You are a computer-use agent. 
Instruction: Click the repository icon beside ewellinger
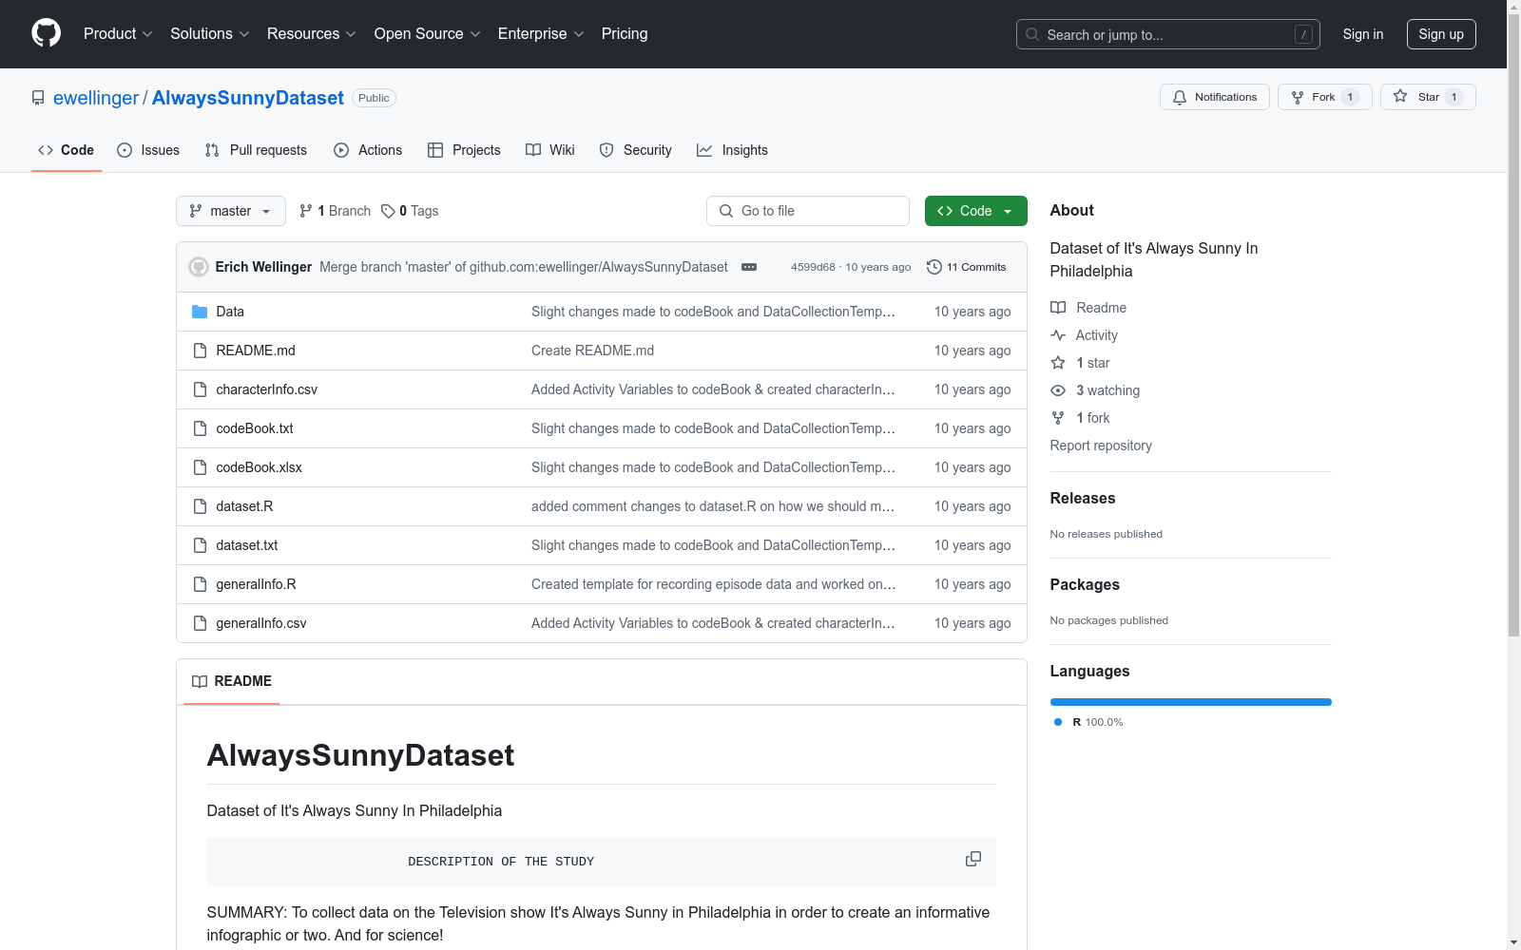point(38,98)
